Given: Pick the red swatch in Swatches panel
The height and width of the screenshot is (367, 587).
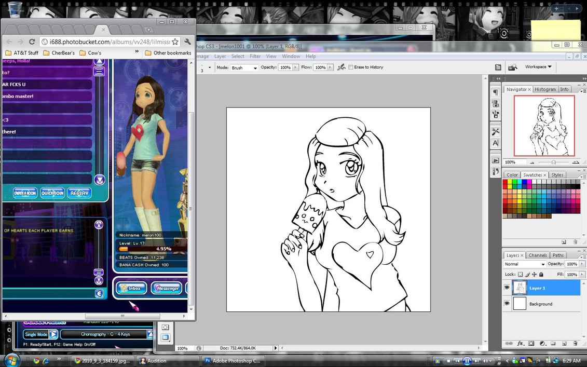Looking at the screenshot, I should (506, 183).
